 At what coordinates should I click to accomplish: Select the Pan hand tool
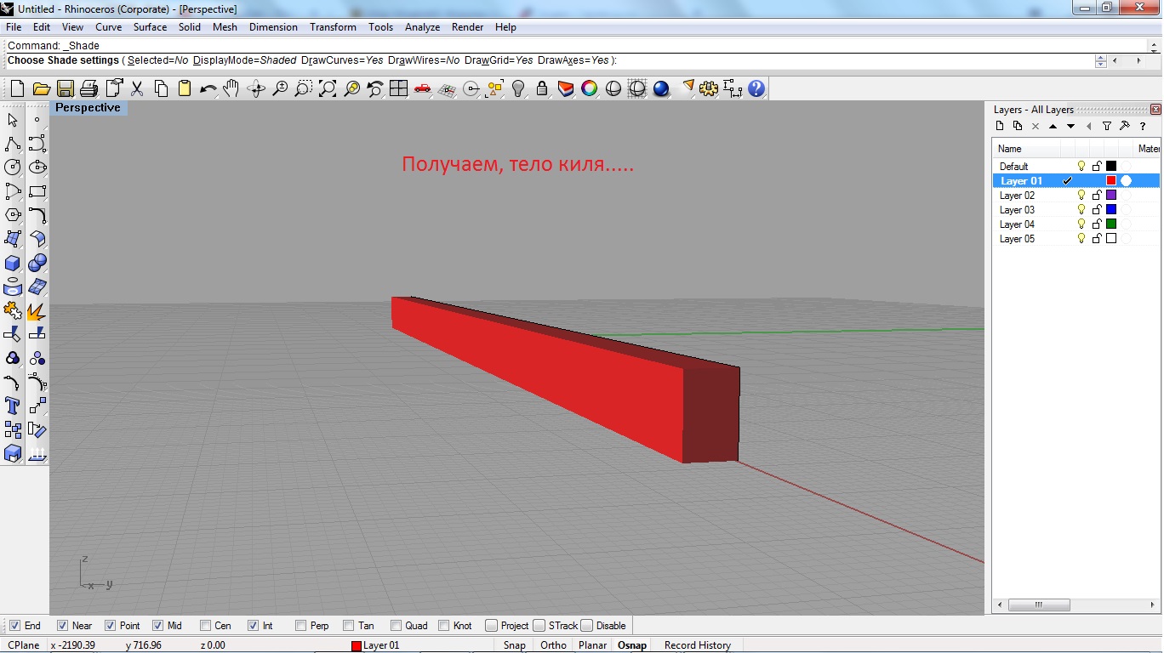[231, 88]
